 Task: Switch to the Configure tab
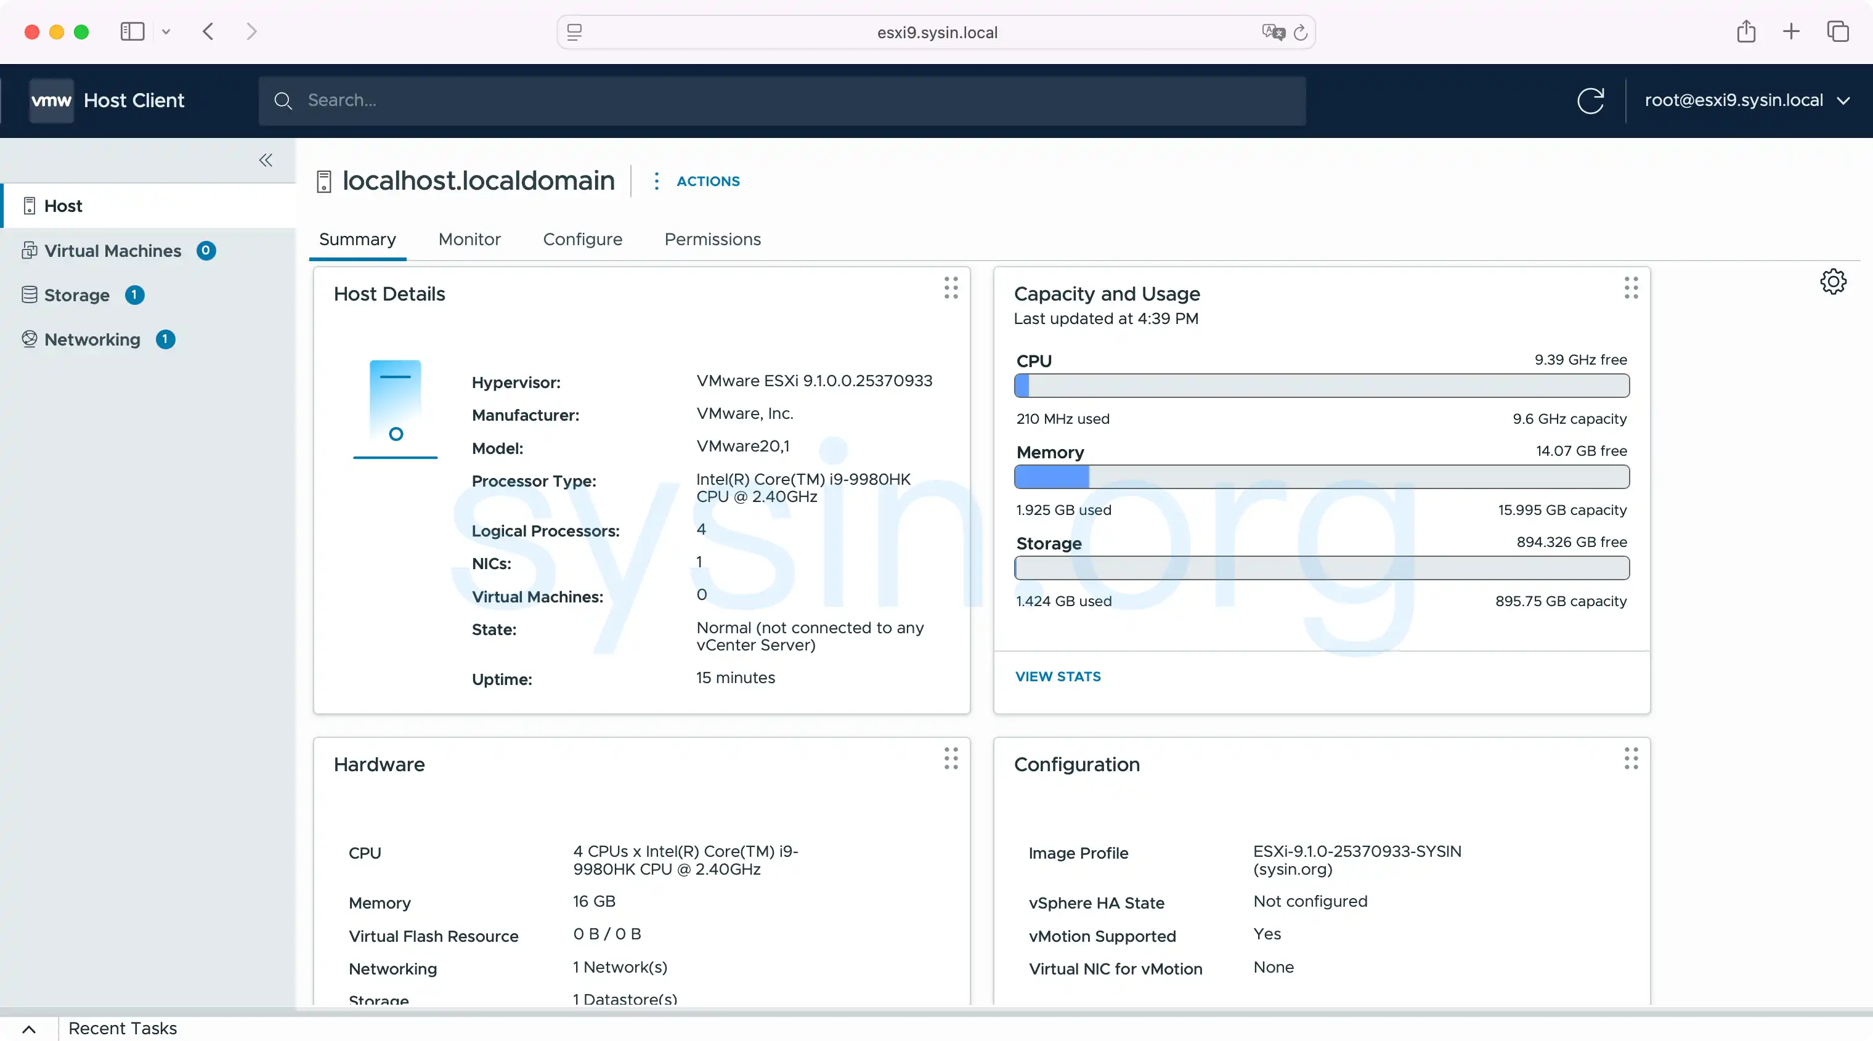click(x=582, y=239)
